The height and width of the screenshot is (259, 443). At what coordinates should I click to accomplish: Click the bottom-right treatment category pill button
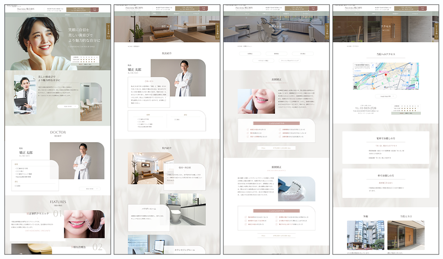click(x=290, y=61)
